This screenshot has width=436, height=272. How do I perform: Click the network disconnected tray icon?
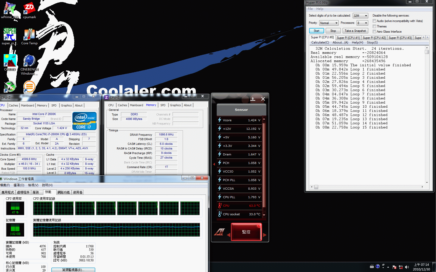401,267
